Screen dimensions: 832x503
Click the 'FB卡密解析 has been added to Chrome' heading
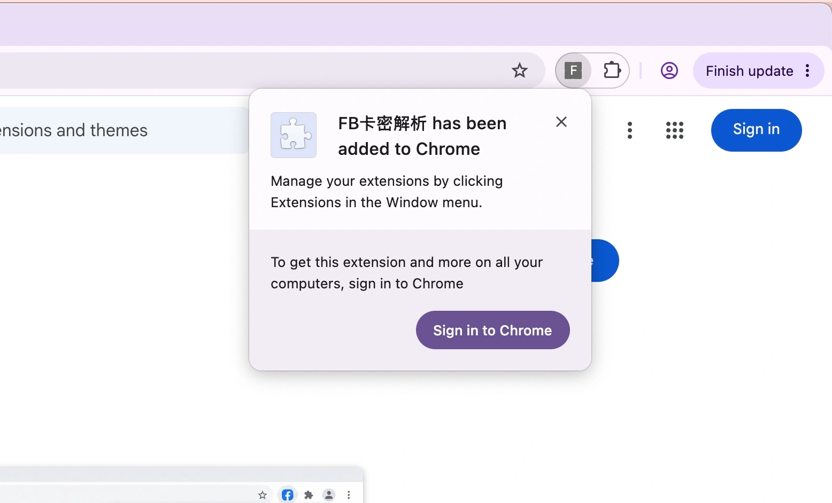tap(422, 136)
